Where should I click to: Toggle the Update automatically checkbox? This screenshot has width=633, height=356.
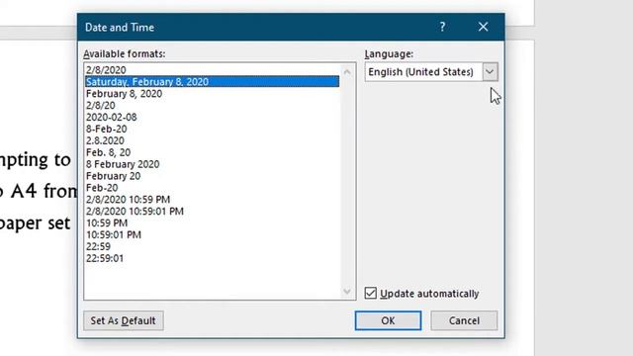pyautogui.click(x=370, y=293)
